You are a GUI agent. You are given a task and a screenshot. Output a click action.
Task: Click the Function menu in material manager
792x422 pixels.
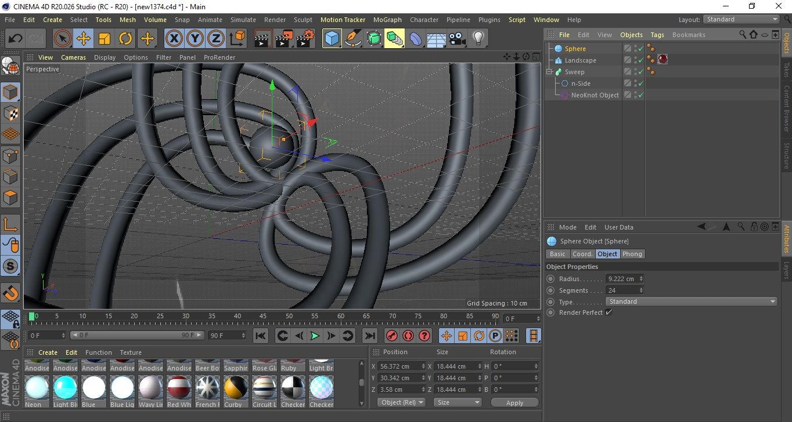(x=99, y=352)
